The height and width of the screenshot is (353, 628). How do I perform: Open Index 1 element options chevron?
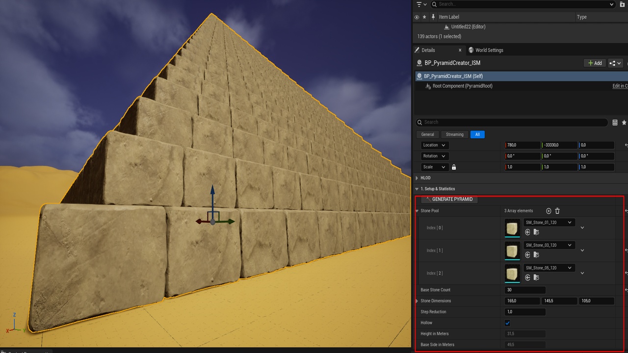tap(582, 251)
